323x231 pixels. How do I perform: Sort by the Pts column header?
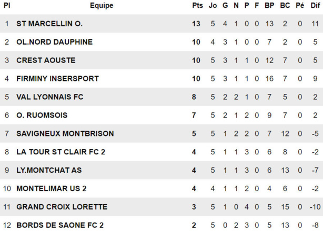tap(197, 6)
